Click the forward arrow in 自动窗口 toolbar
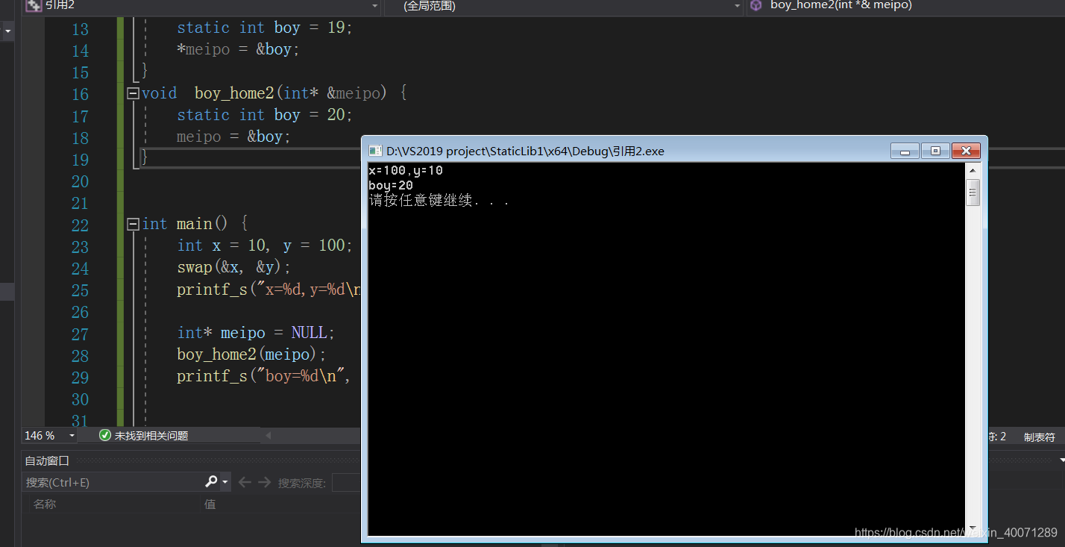The width and height of the screenshot is (1065, 547). click(264, 483)
